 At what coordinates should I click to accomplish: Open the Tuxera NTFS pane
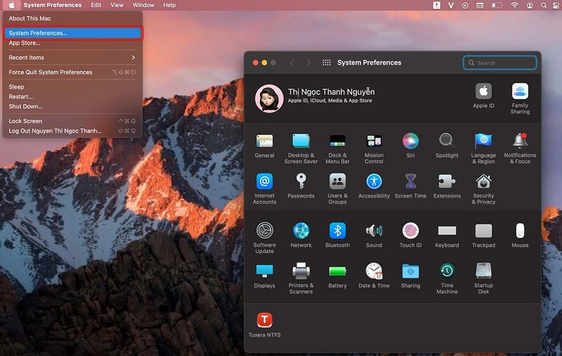265,324
